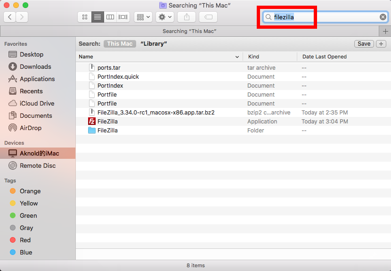Viewport: 391px width, 271px height.
Task: Select Applications from Favorites sidebar
Action: (37, 79)
